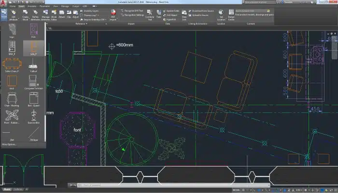The width and height of the screenshot is (338, 193).
Task: Open the Manage Attributes tool
Action: pyautogui.click(x=45, y=15)
